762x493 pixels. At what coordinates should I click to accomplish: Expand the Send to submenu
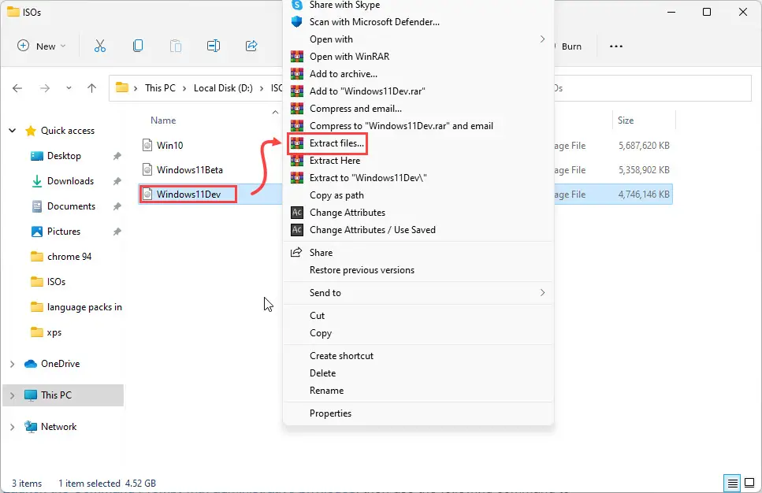(418, 293)
